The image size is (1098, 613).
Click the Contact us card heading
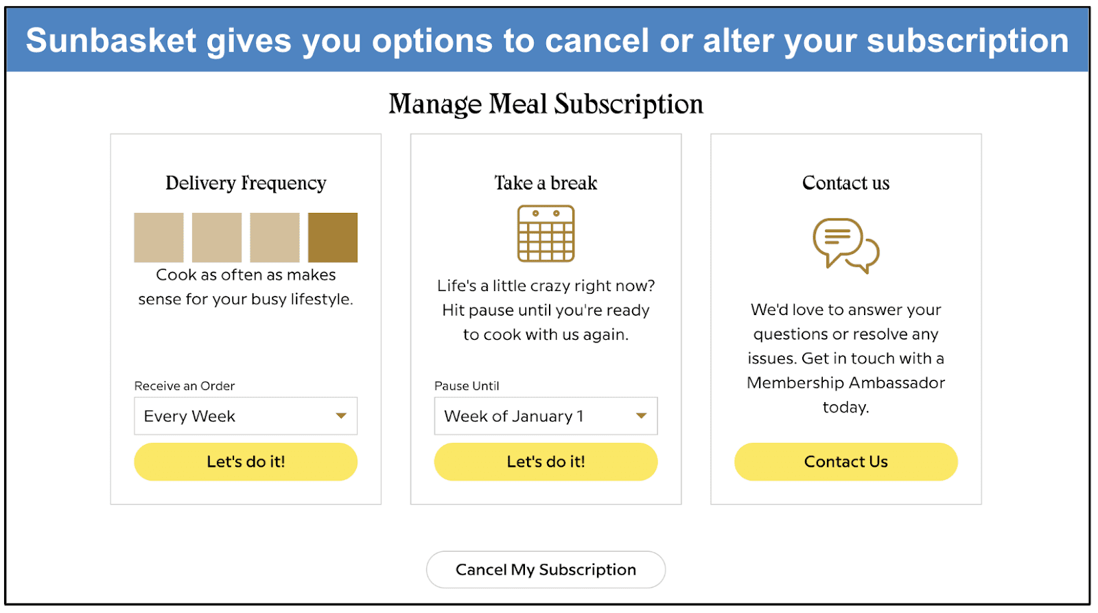tap(846, 183)
